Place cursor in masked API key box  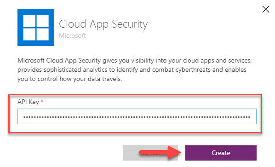(x=137, y=116)
